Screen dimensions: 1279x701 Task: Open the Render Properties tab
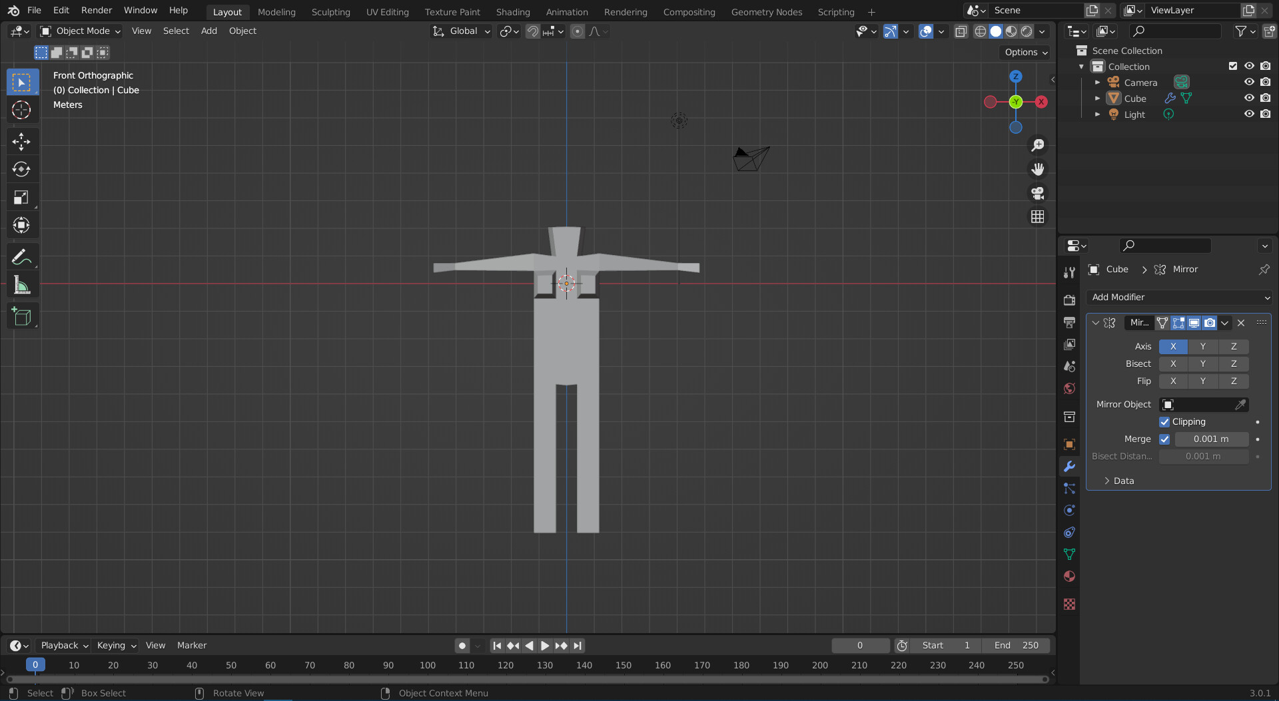pos(1069,300)
